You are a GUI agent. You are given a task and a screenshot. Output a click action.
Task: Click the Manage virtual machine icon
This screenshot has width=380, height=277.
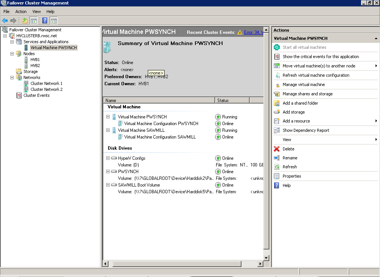click(x=276, y=85)
